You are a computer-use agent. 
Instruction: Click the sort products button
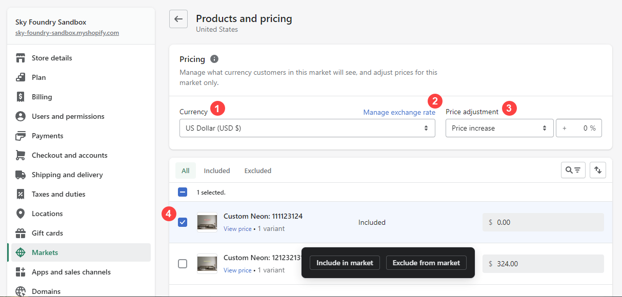pyautogui.click(x=598, y=170)
